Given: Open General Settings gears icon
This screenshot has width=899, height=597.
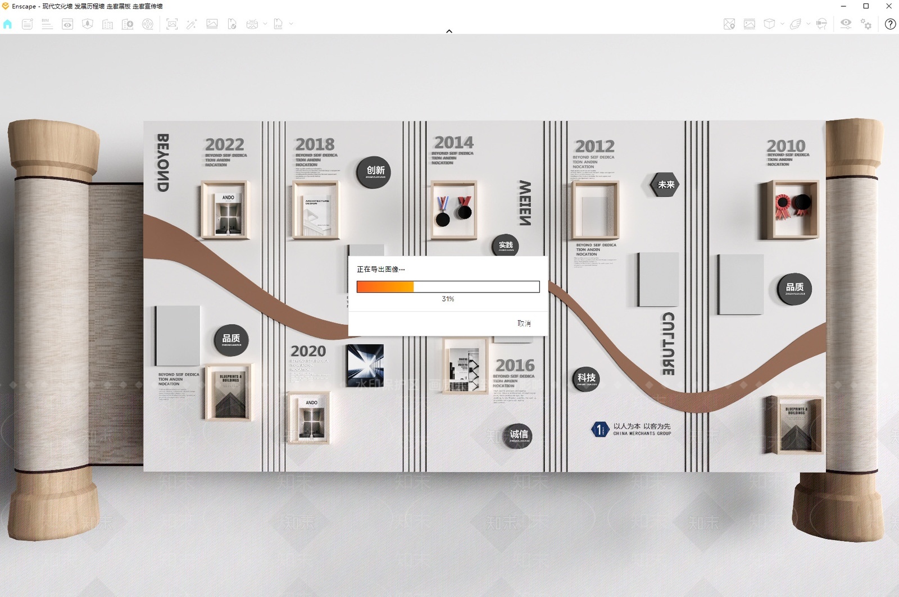Looking at the screenshot, I should [866, 24].
